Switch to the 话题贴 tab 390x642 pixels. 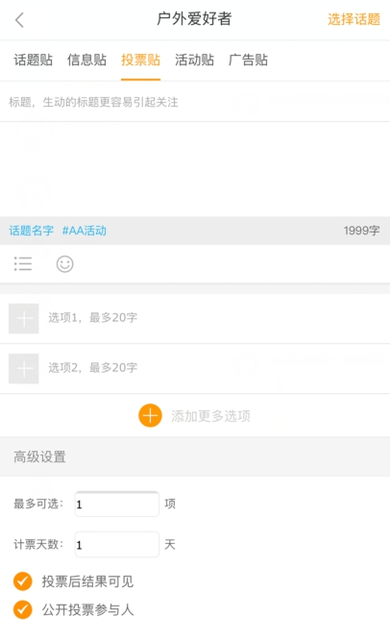(34, 61)
